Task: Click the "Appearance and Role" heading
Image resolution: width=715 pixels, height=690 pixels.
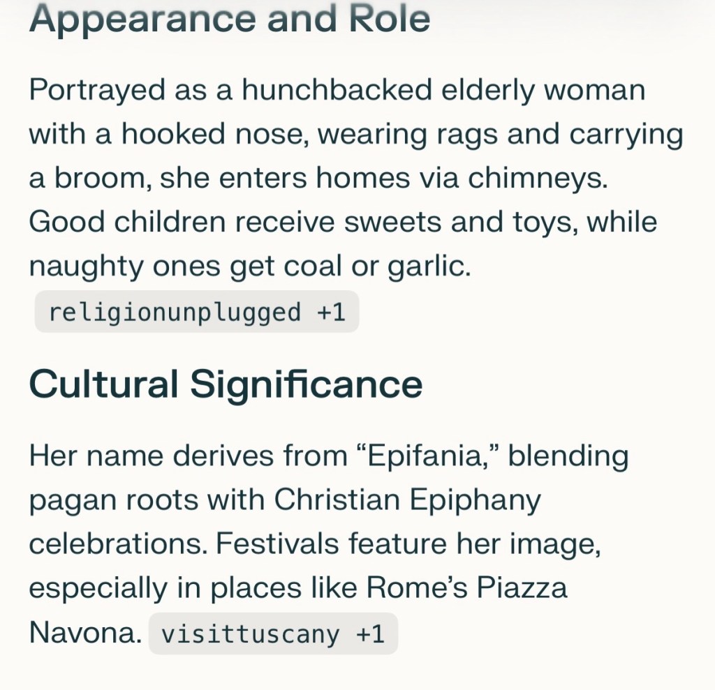Action: [230, 20]
